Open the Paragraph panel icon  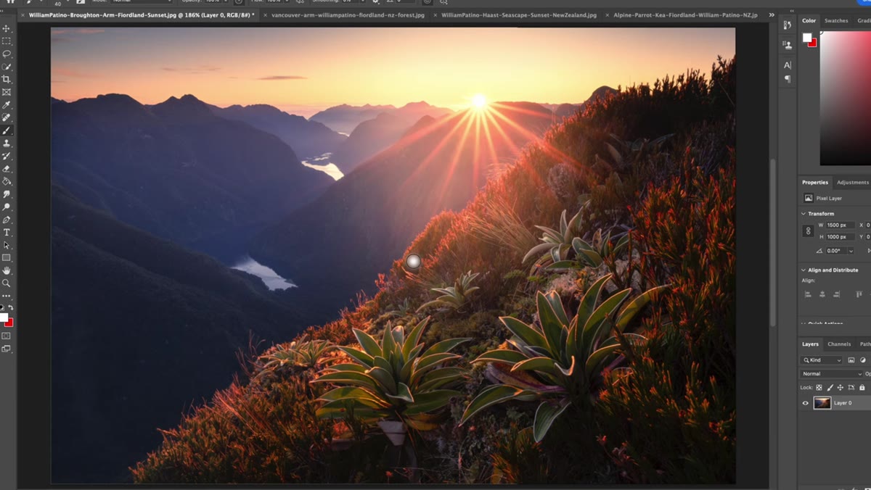(788, 79)
